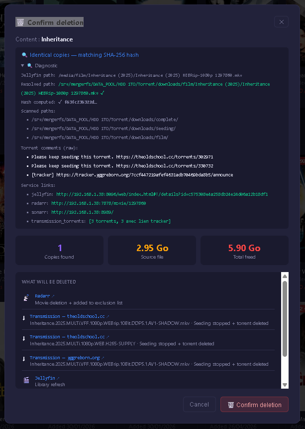Open the Jellyfin link in deletion list
Viewport: 305px width, 429px height.
coord(47,378)
